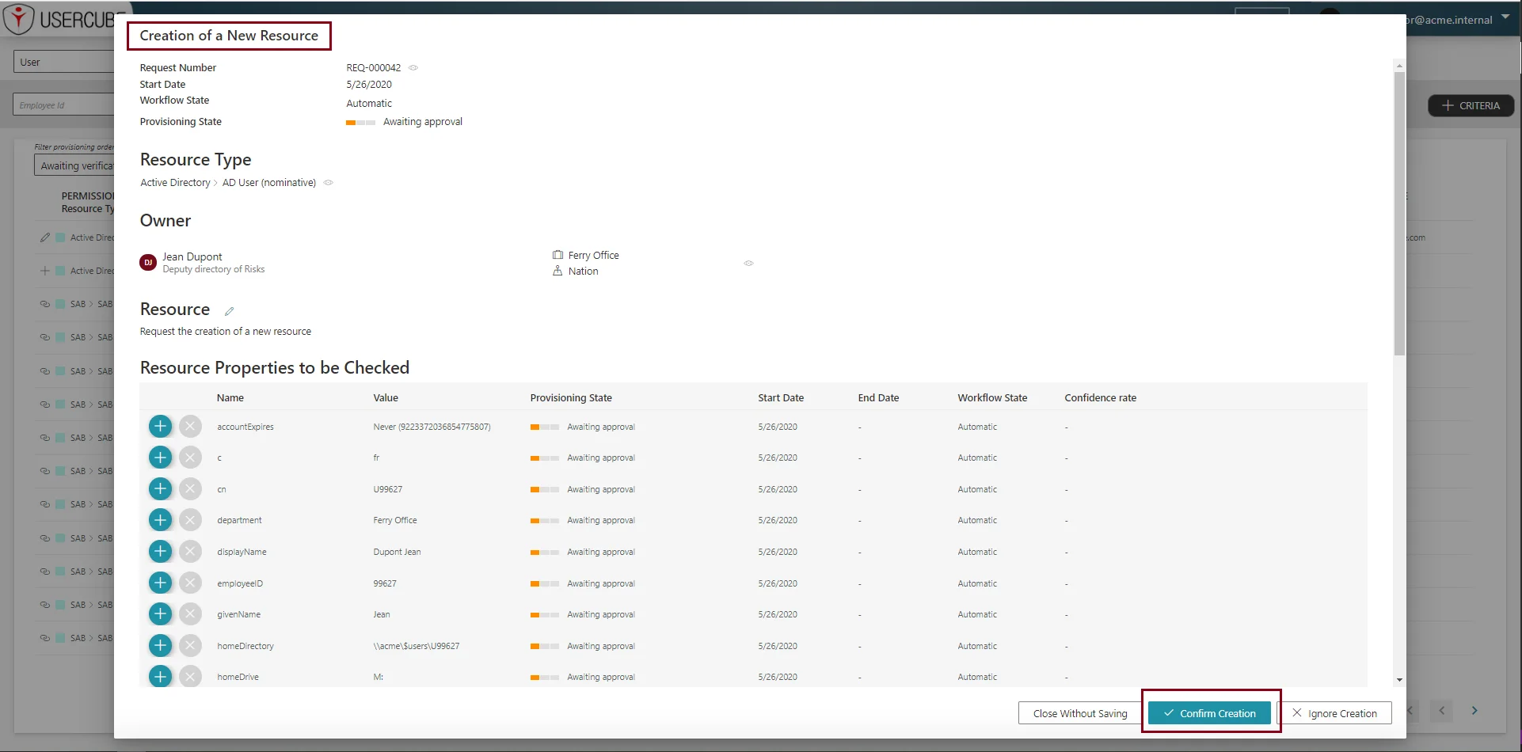
Task: Decline the 'c' property with X icon
Action: (190, 458)
